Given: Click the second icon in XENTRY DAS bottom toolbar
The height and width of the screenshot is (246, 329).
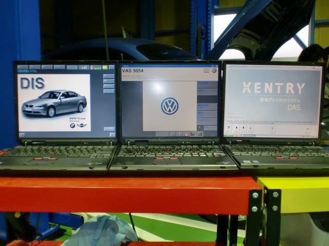Looking at the screenshot, I should tap(236, 129).
